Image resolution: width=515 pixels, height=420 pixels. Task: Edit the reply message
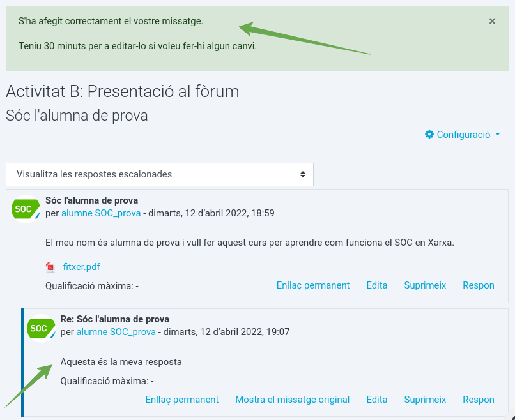pos(377,400)
